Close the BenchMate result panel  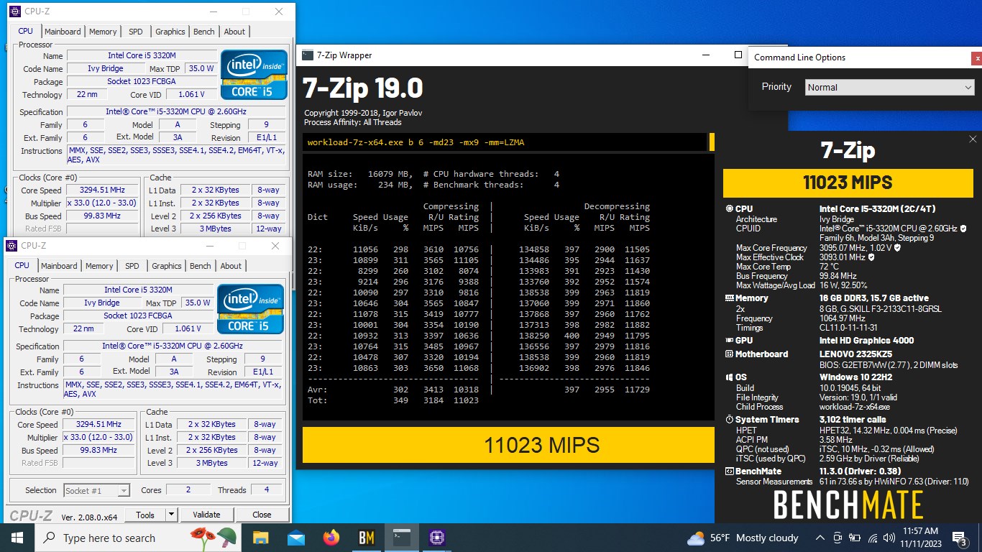[x=973, y=139]
